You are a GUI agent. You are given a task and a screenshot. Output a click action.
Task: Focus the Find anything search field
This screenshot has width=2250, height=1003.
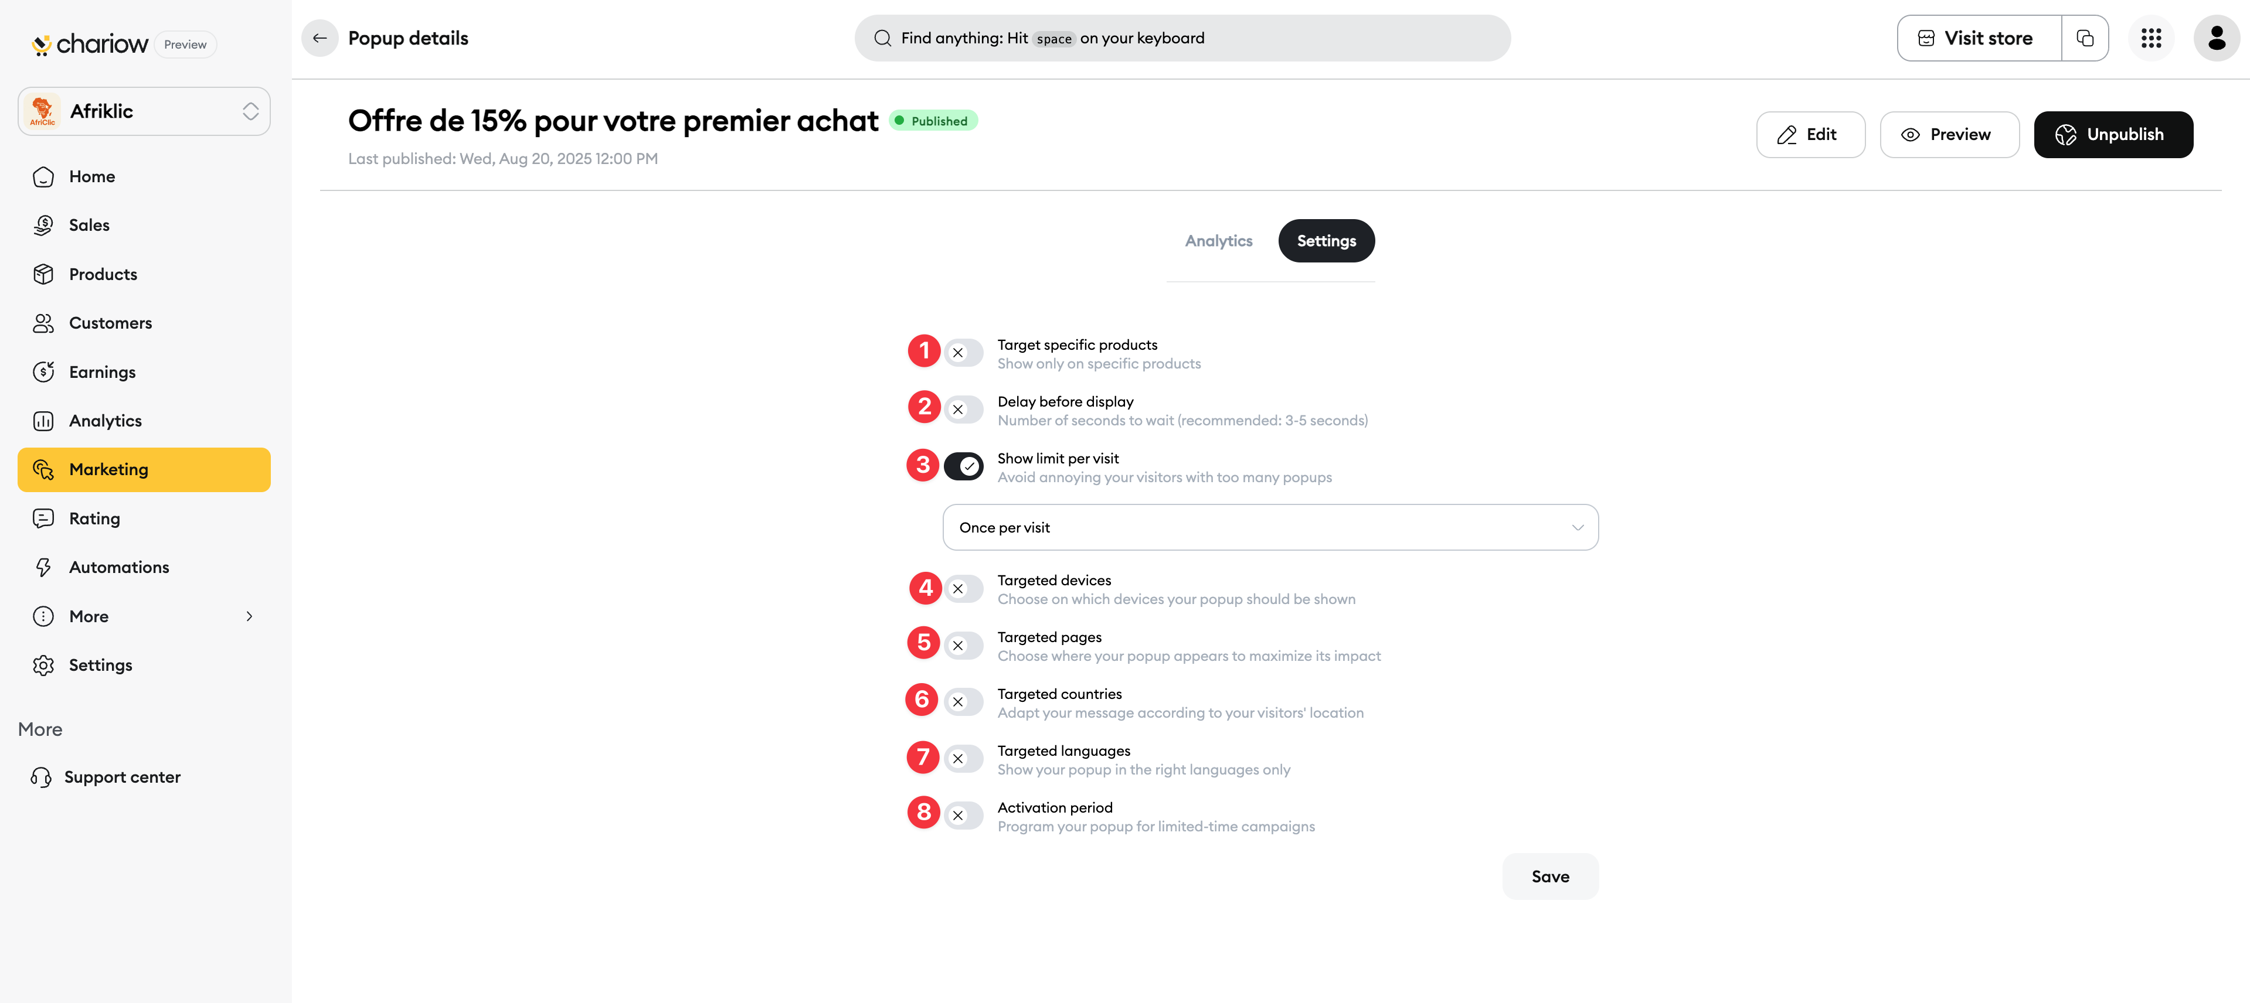(1182, 39)
